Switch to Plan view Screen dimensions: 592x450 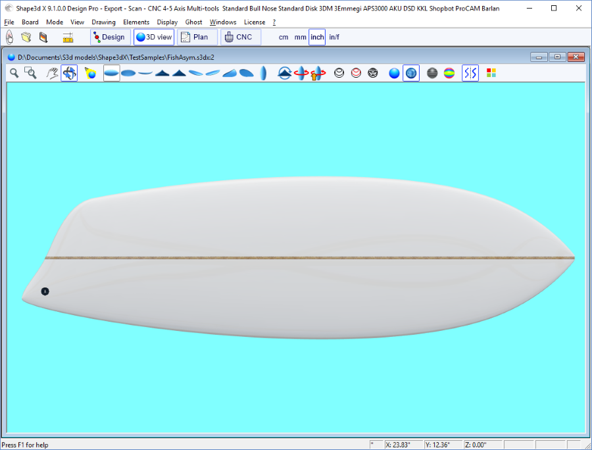pos(197,37)
